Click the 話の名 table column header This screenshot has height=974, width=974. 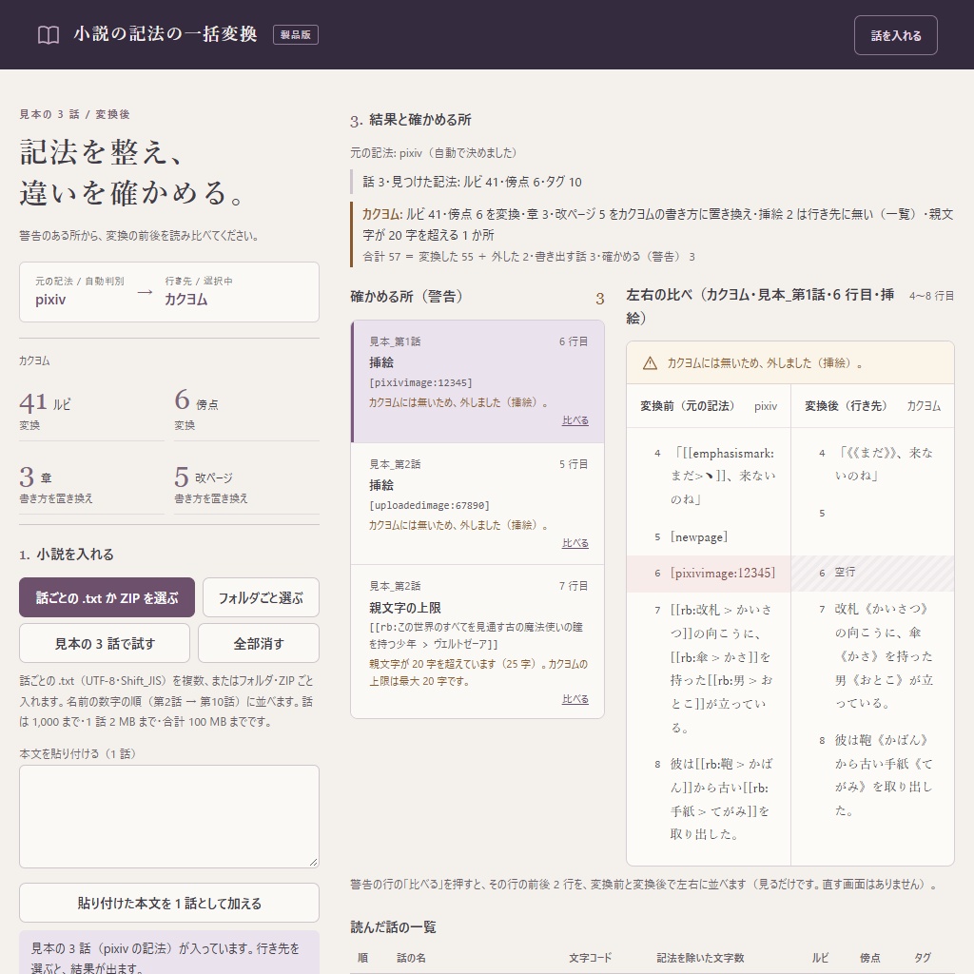(411, 958)
